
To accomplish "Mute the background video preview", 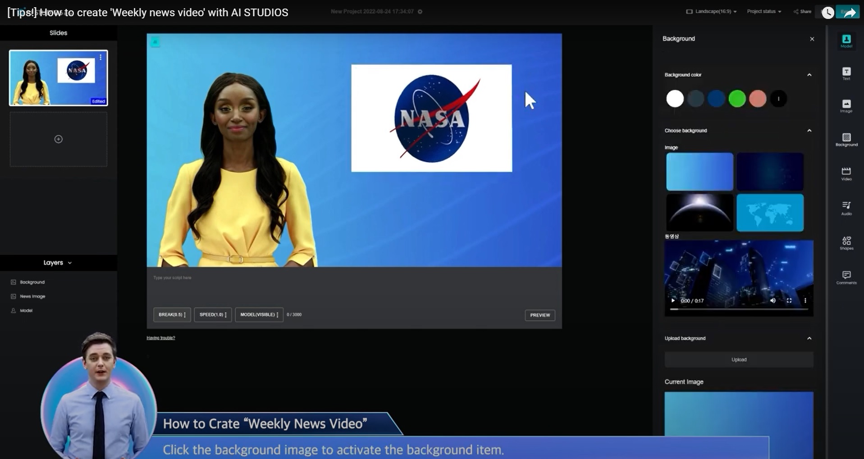I will coord(773,300).
